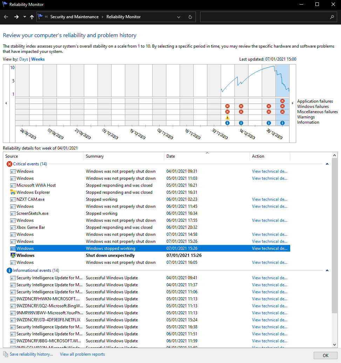Select the Xbox Game Bar row
Image resolution: width=341 pixels, height=363 pixels.
pos(150,227)
